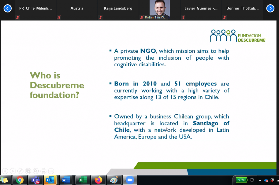Go to previous slide in slideshow controls

click(5, 171)
